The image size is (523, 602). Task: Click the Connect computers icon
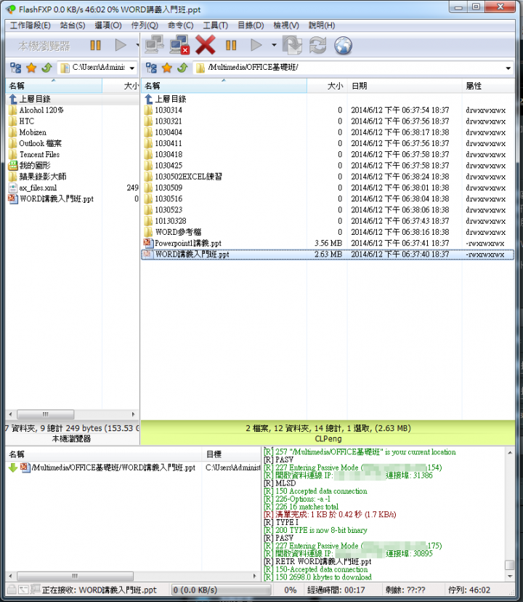click(x=154, y=45)
